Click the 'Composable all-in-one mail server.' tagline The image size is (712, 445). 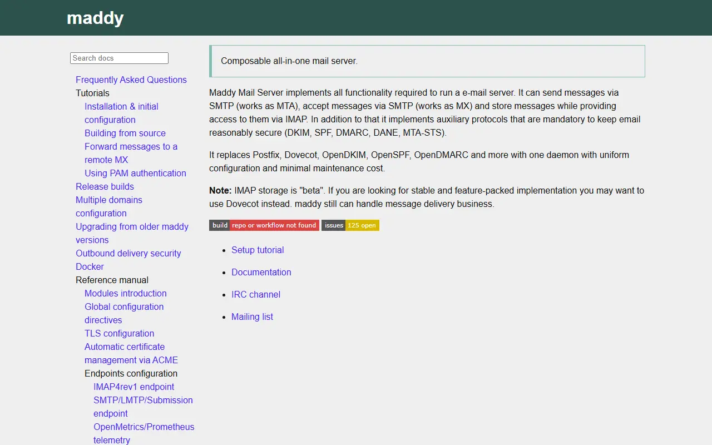pos(289,61)
